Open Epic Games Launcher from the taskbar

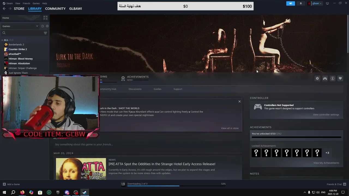pos(58,192)
